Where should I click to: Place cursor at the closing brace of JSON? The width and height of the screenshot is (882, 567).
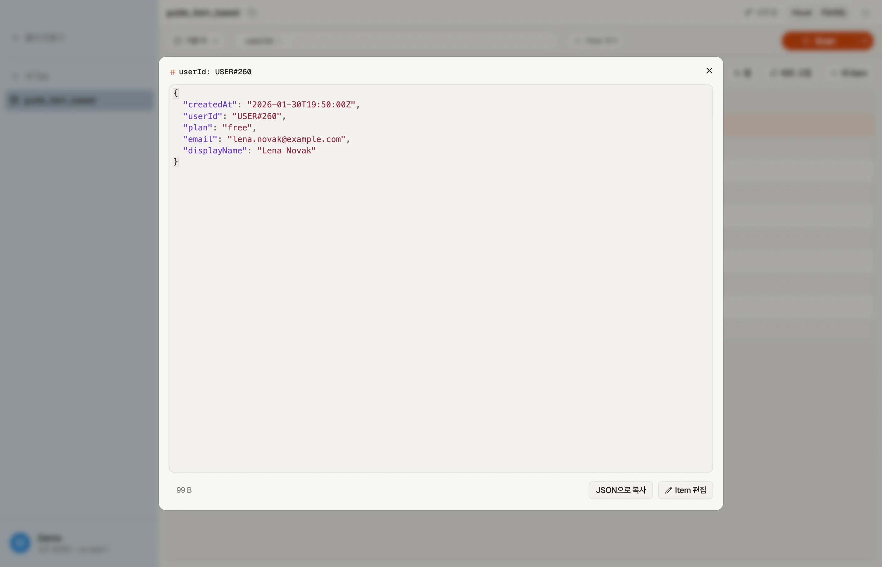[175, 162]
